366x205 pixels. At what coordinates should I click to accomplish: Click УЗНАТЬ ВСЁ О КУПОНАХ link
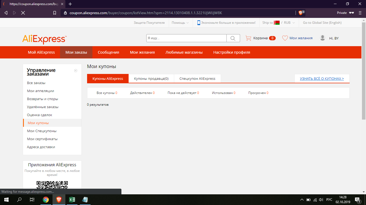(322, 78)
